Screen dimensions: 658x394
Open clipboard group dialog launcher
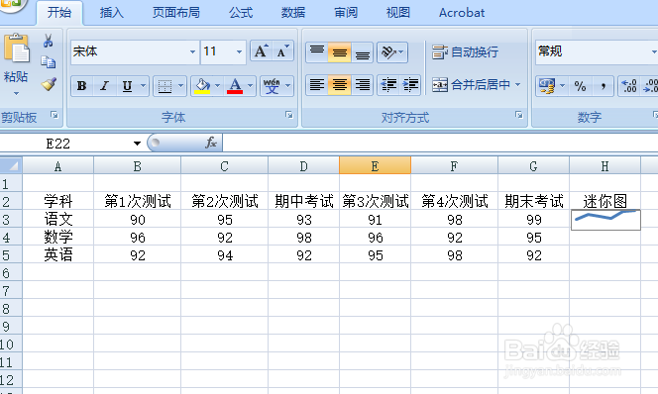pyautogui.click(x=55, y=115)
